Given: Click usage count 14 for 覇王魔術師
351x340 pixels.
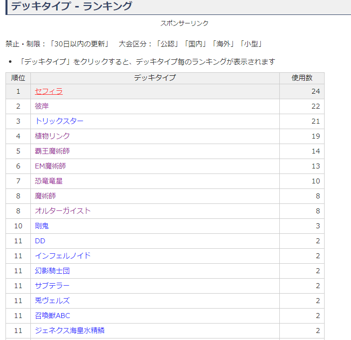Looking at the screenshot, I should coord(316,151).
